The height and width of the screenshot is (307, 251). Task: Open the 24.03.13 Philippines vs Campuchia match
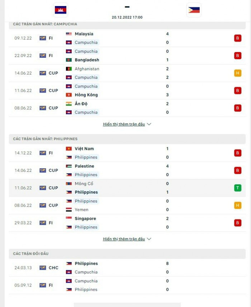pos(126,268)
